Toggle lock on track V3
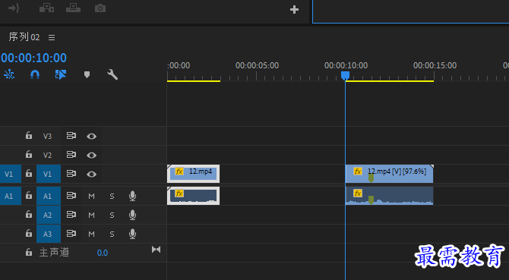 pos(29,136)
